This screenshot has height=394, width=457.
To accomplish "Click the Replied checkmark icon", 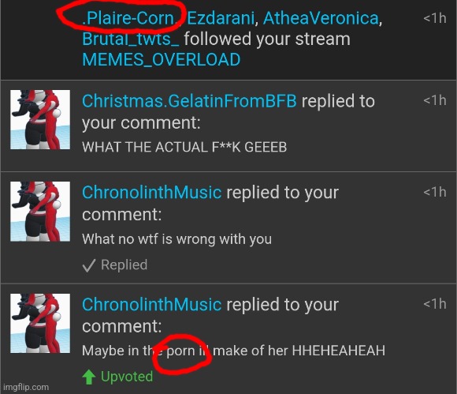I will pyautogui.click(x=88, y=265).
